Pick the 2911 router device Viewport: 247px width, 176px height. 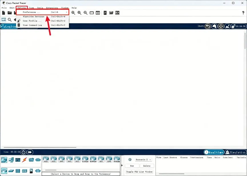[x=77, y=159]
